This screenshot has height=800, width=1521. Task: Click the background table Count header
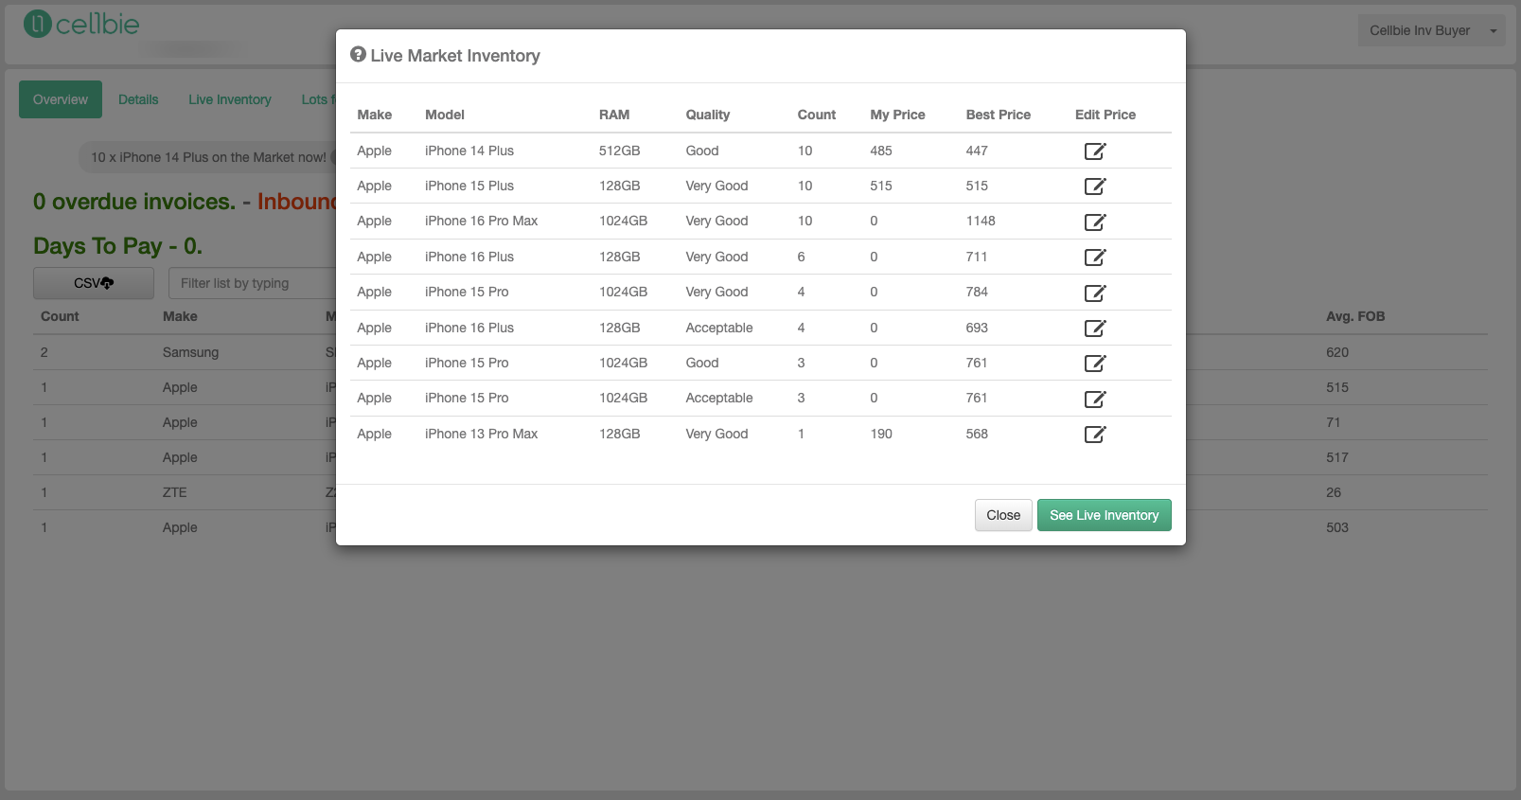click(60, 316)
